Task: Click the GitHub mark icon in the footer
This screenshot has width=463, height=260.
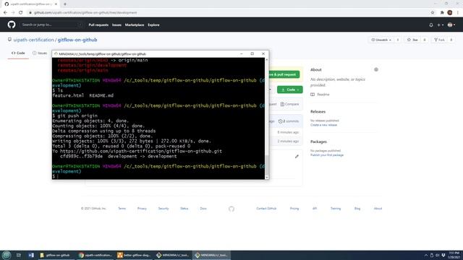Action: (231, 209)
